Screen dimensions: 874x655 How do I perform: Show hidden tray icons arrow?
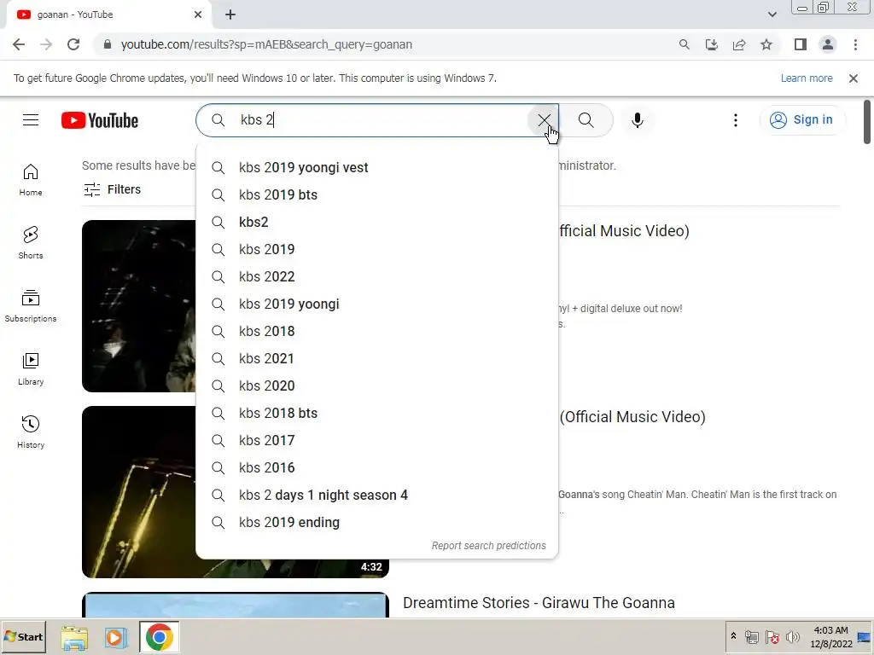pyautogui.click(x=733, y=636)
